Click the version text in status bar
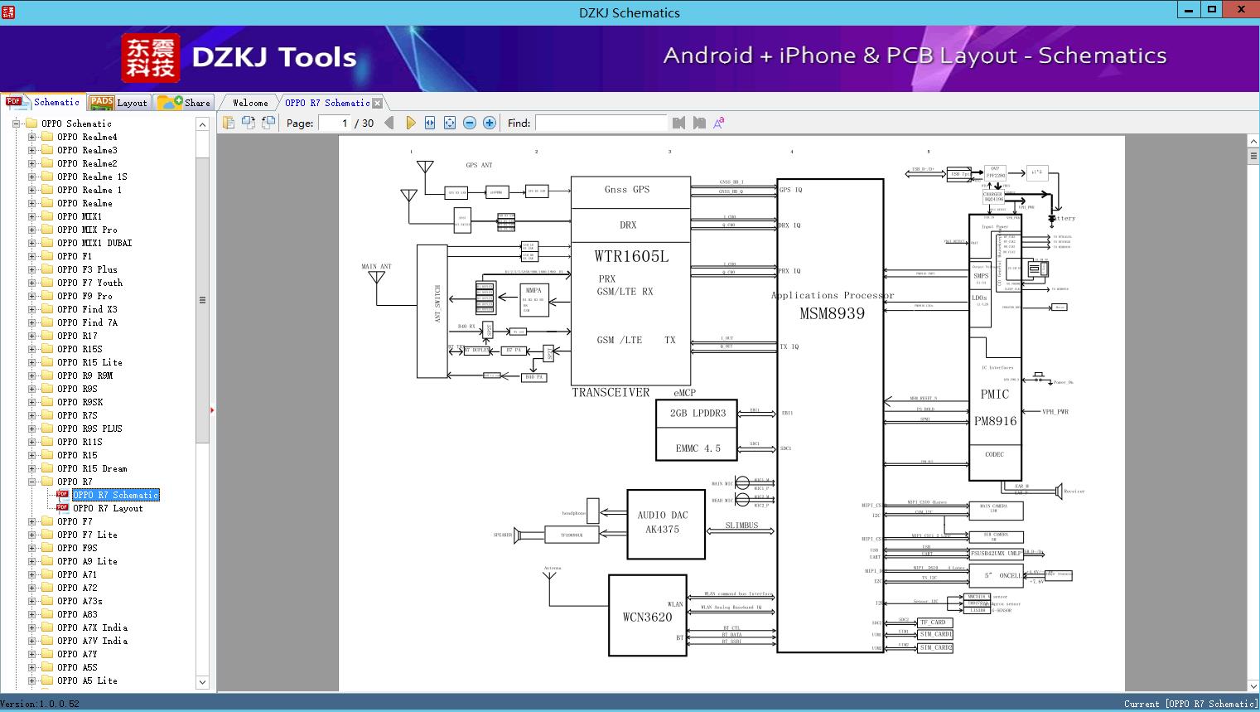 [40, 704]
